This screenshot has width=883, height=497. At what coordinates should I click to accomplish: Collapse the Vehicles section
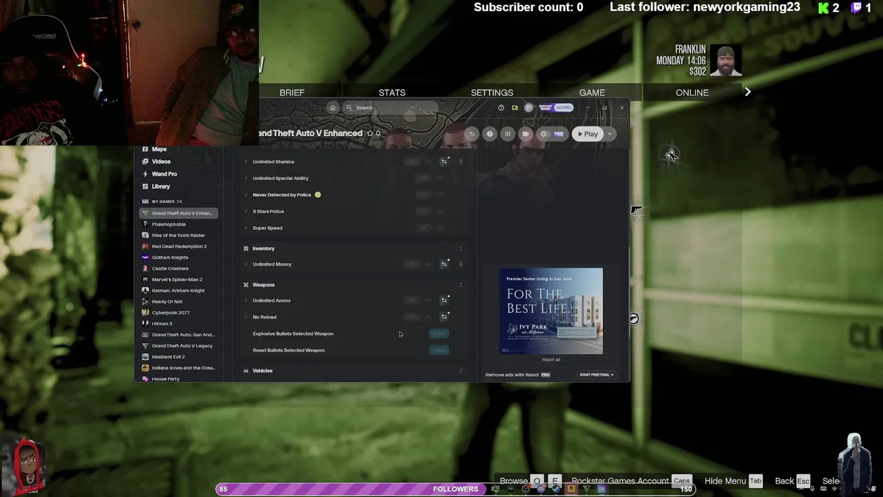[x=461, y=371]
